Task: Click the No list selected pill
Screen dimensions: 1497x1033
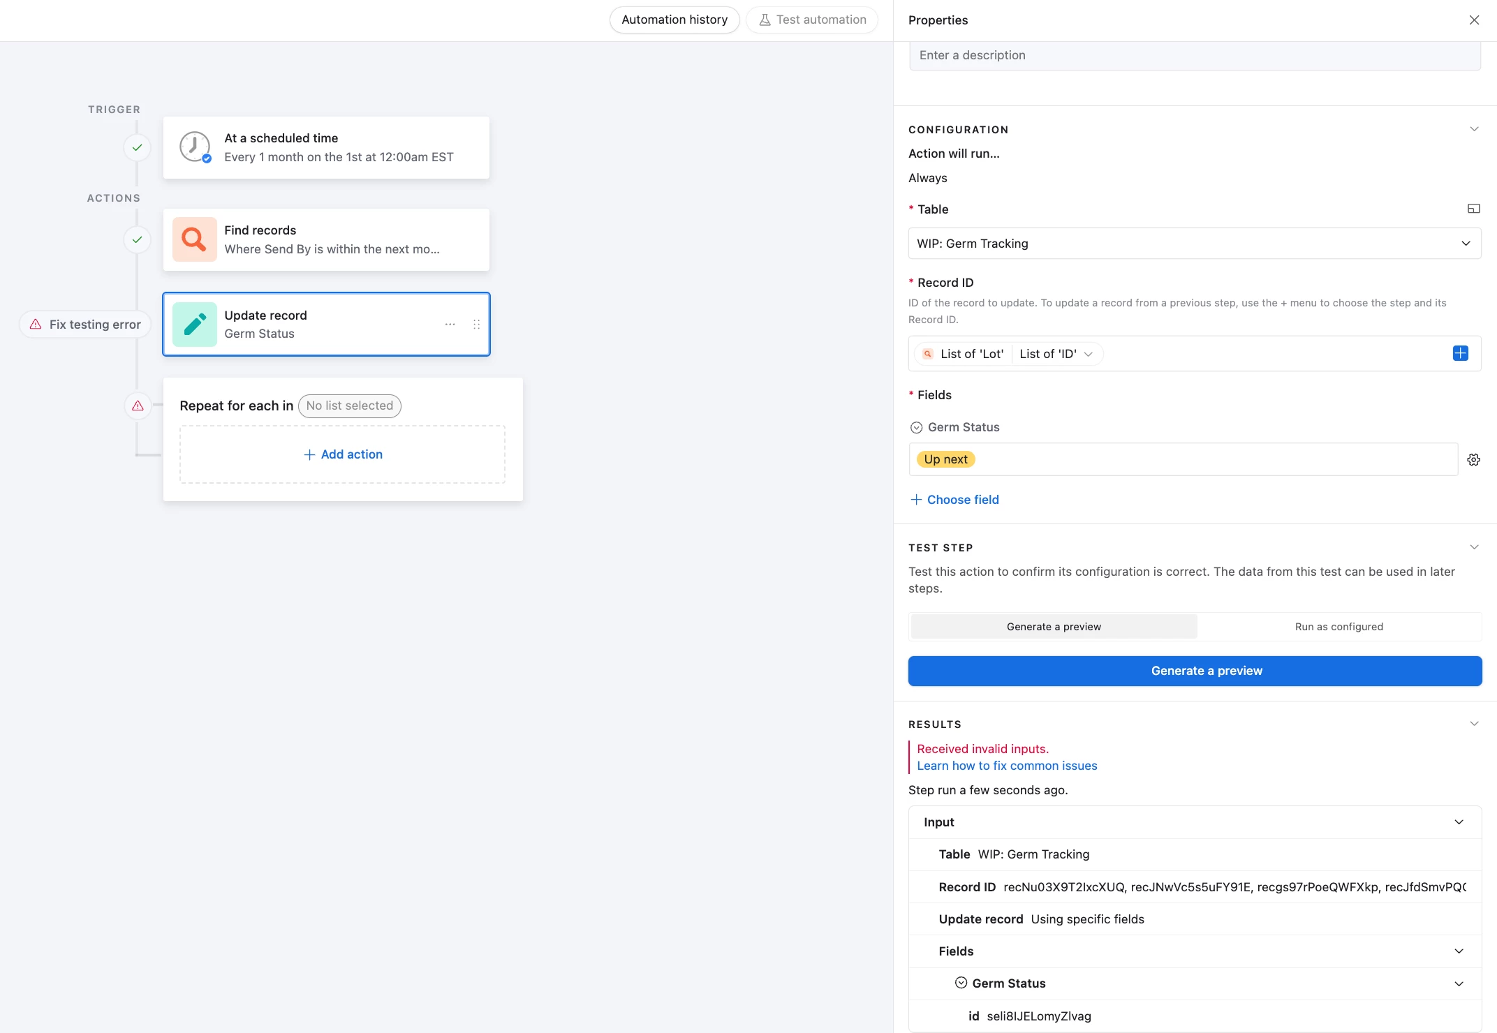Action: (349, 406)
